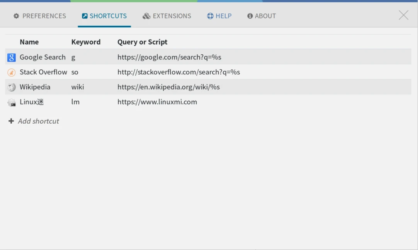The image size is (418, 250).
Task: Click the Stack Overflow favicon icon
Action: (x=12, y=72)
